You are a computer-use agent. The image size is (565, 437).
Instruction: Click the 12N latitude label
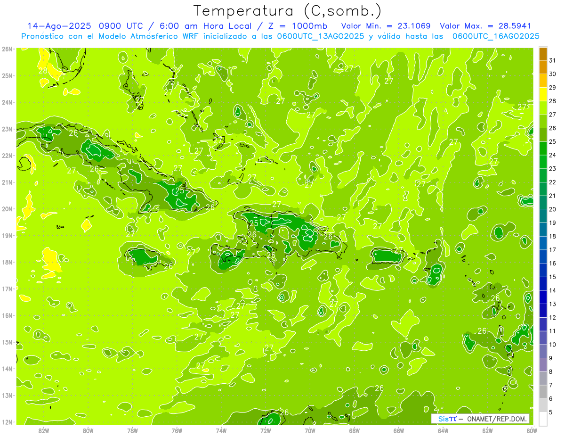pos(7,422)
